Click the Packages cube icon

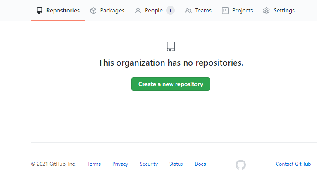click(93, 11)
